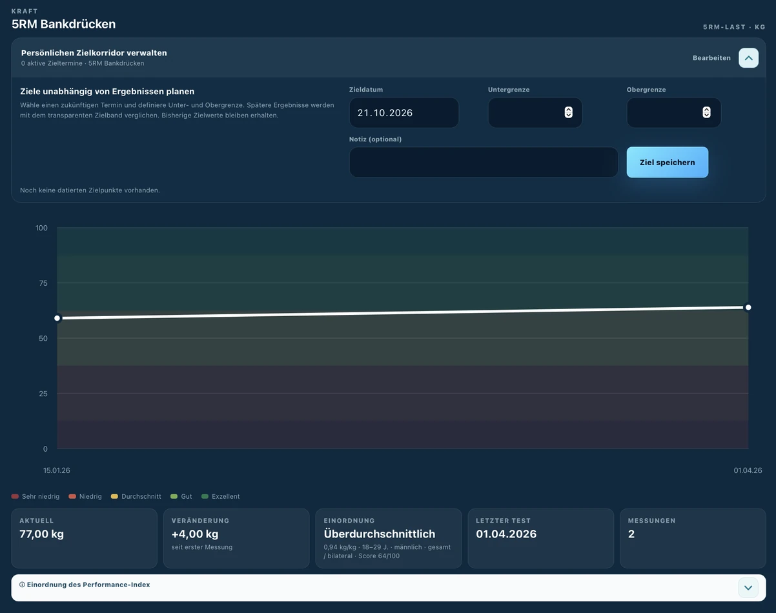The width and height of the screenshot is (776, 613).
Task: Click the x-axis label 15.01.26
Action: [57, 470]
